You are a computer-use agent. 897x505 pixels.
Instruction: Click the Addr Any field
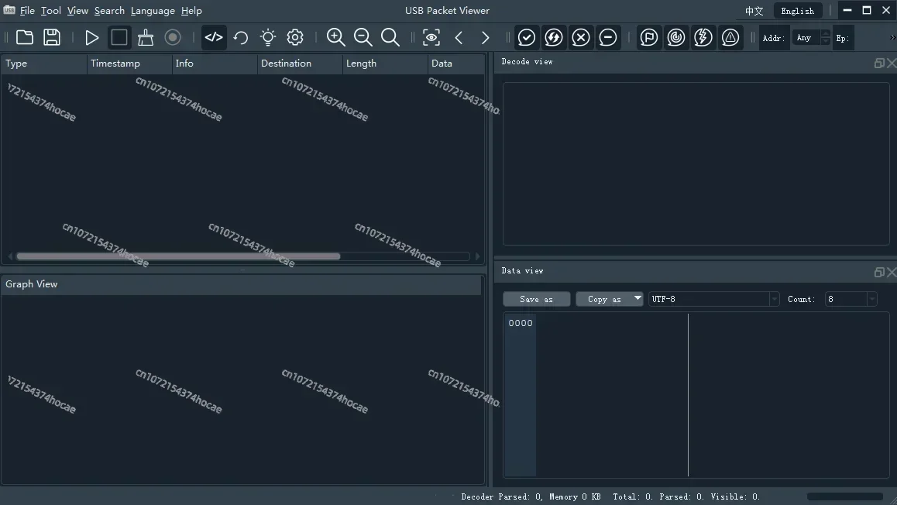tap(806, 38)
